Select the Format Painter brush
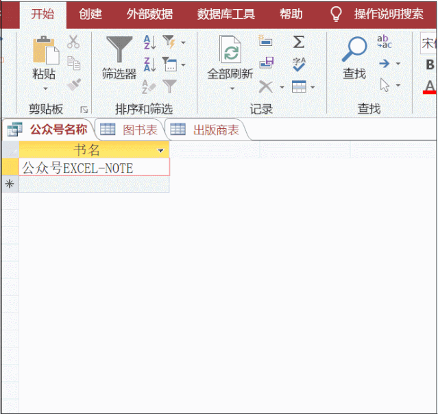The width and height of the screenshot is (438, 414). (73, 85)
